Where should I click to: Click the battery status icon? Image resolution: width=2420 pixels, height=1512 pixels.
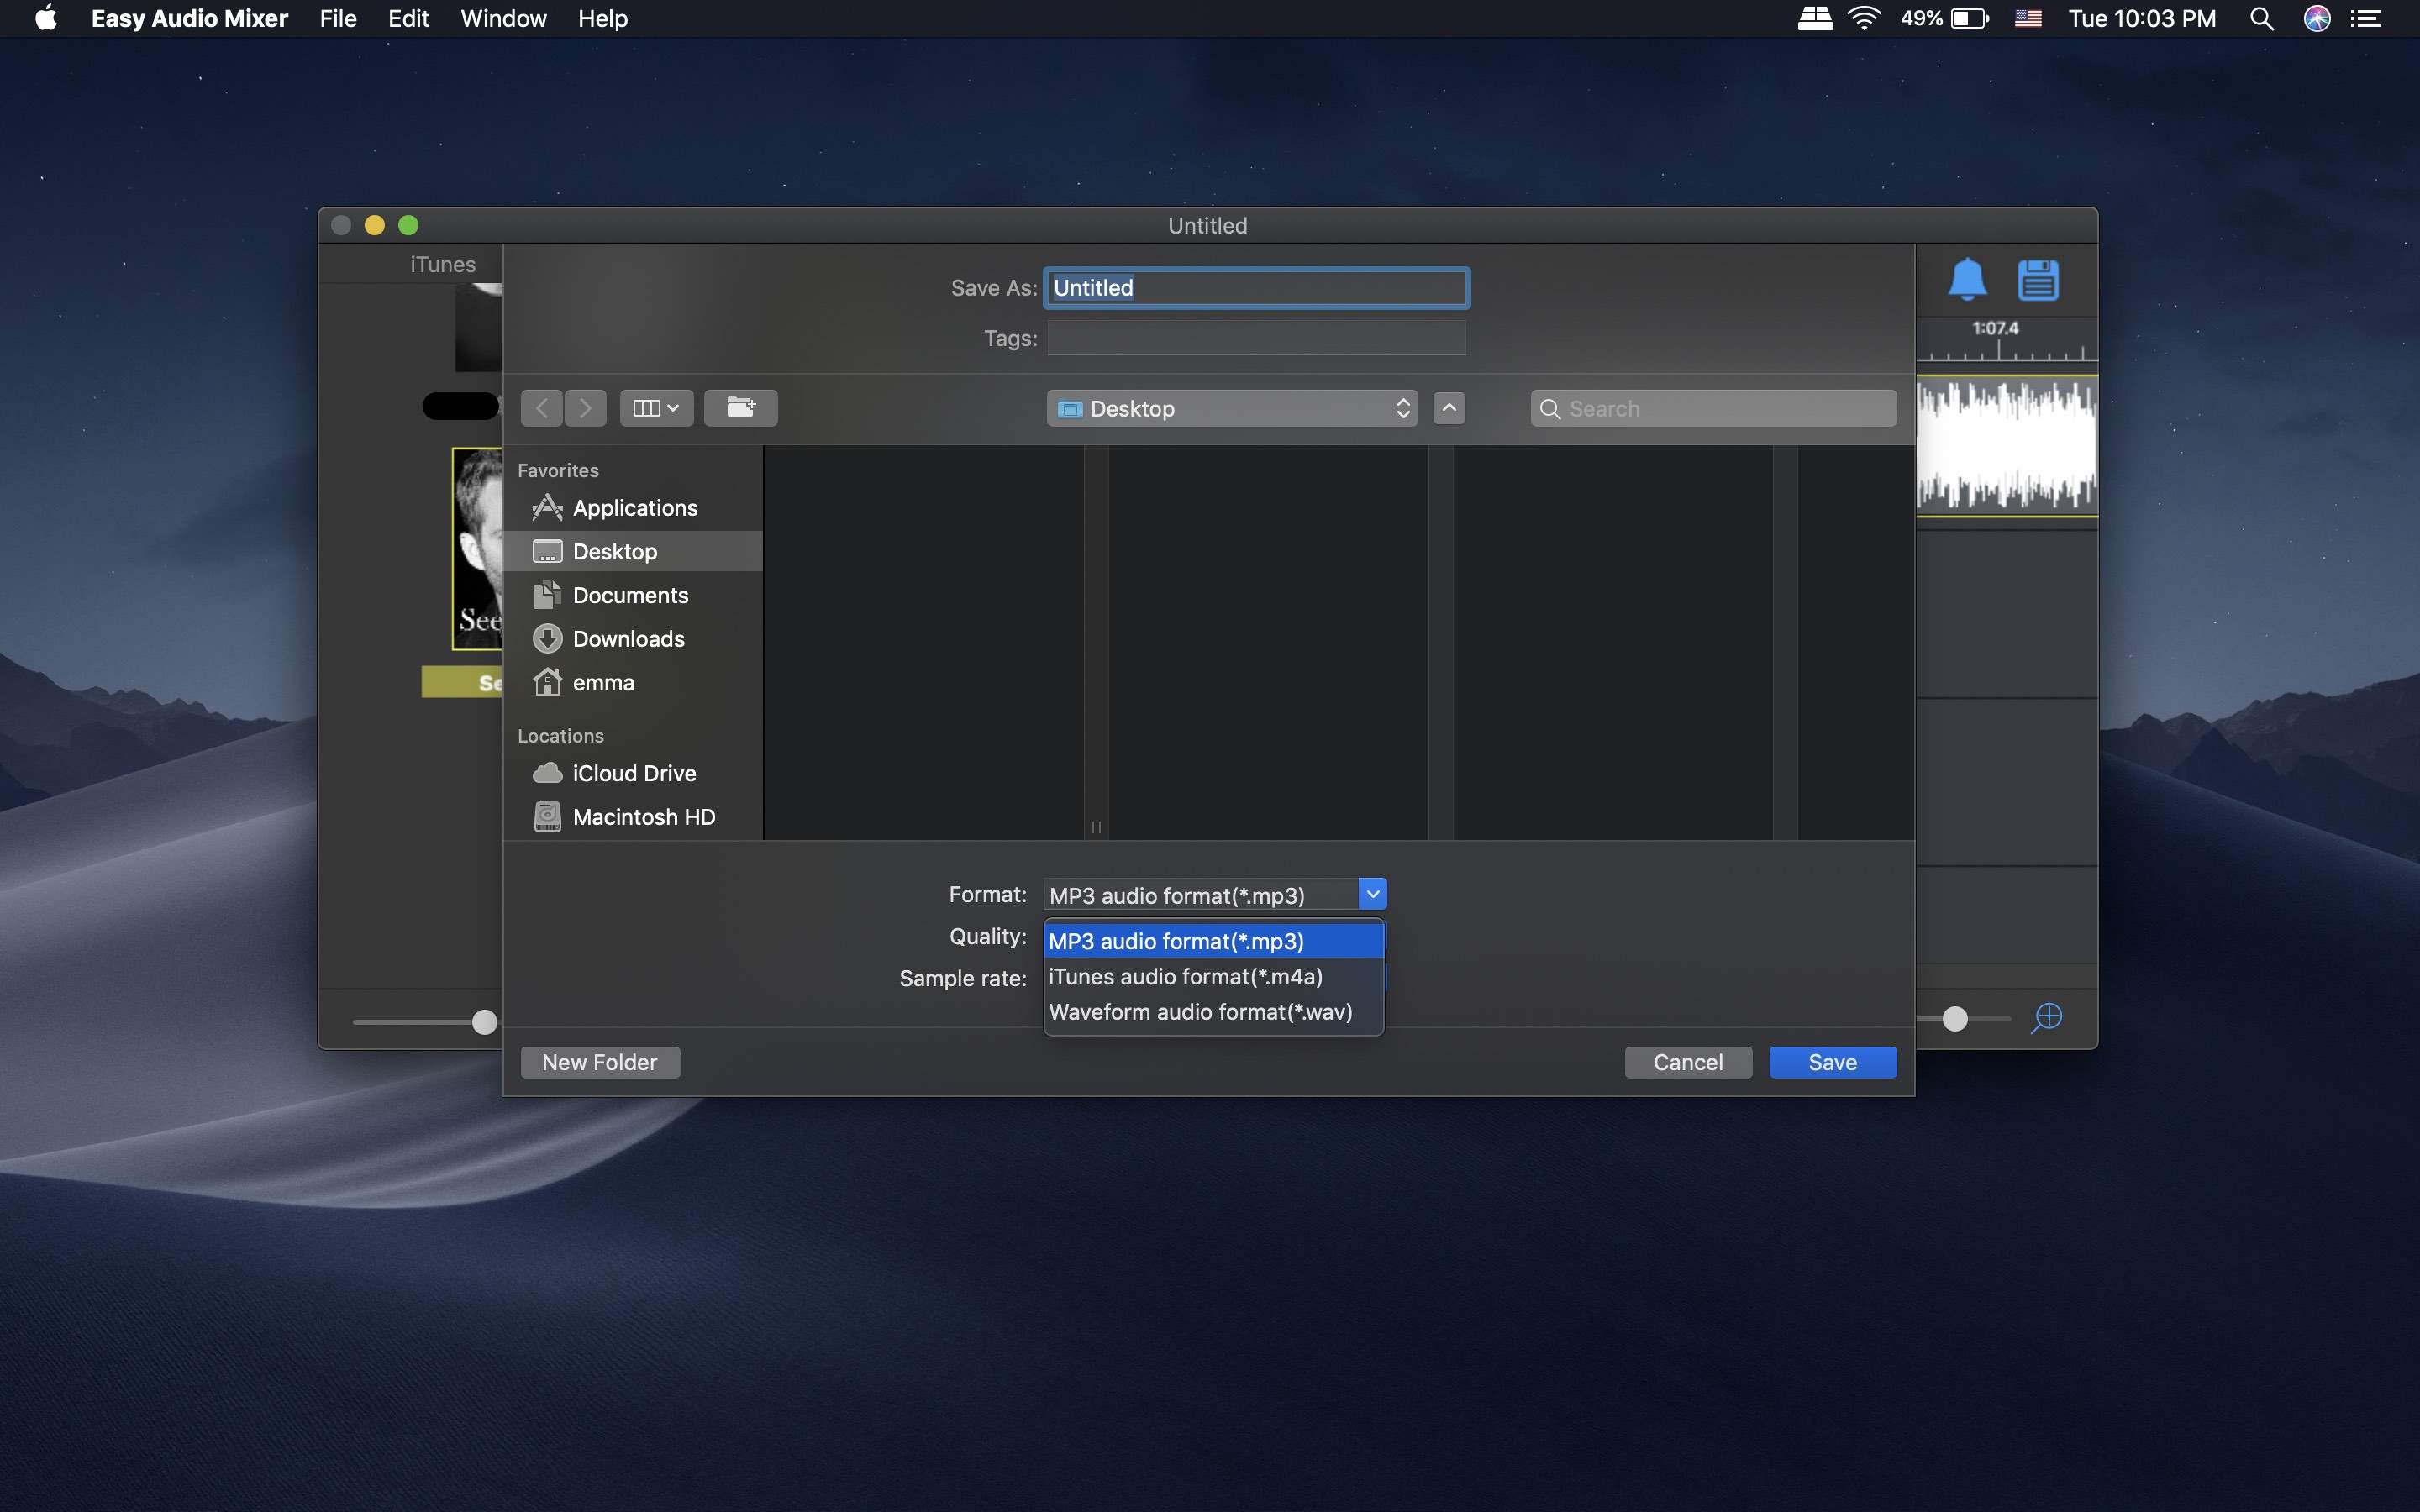(1970, 18)
